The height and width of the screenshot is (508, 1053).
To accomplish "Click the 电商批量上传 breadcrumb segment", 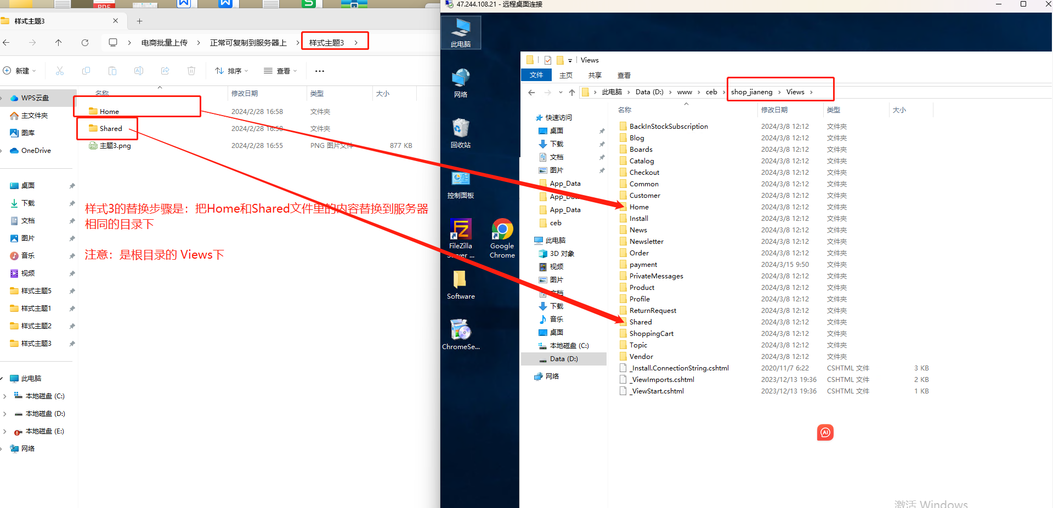I will pos(164,43).
